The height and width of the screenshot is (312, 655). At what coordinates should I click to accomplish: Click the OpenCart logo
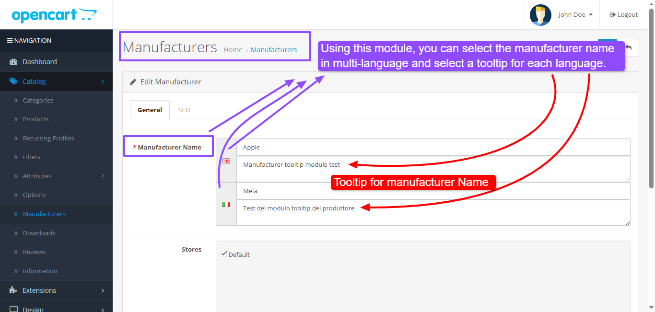click(x=54, y=15)
